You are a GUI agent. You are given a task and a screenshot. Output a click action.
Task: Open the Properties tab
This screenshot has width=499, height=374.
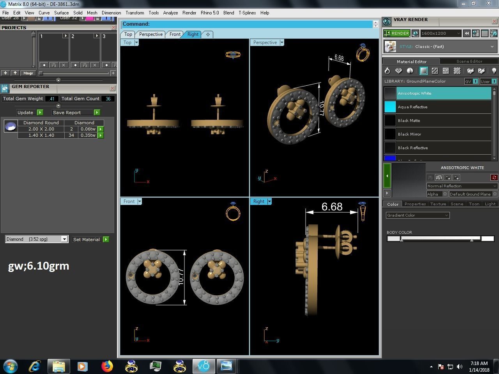click(x=415, y=204)
